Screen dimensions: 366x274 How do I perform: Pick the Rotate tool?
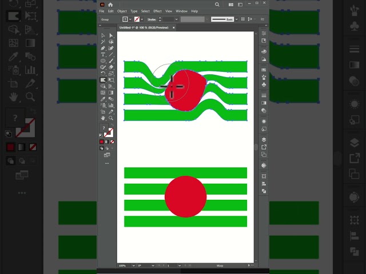point(103,74)
